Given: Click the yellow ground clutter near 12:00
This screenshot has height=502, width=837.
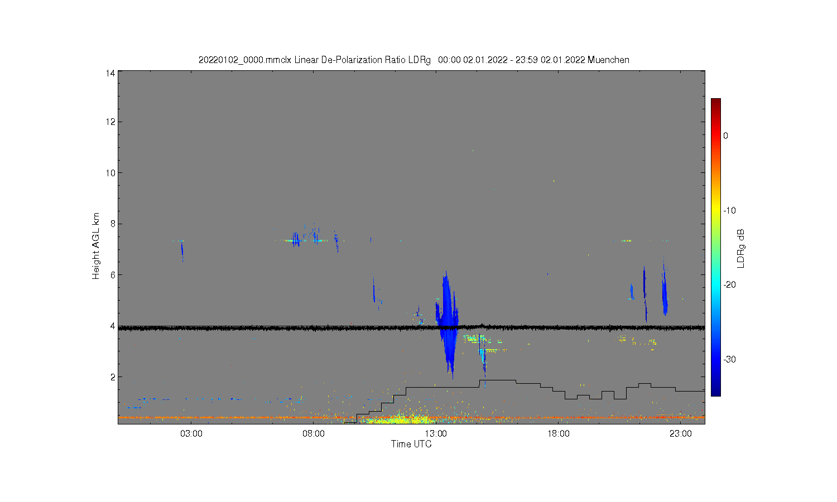Looking at the screenshot, I should (399, 419).
